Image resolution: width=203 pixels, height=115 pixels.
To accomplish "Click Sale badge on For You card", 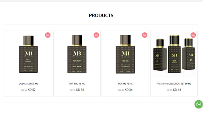I will point(96,35).
